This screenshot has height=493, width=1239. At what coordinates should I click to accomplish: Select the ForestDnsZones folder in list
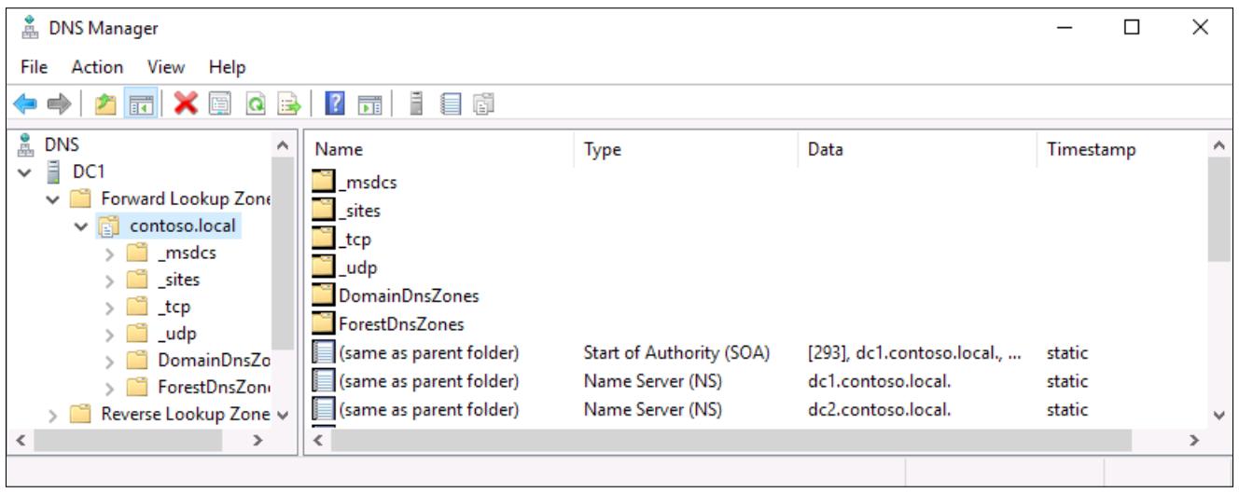(x=388, y=324)
